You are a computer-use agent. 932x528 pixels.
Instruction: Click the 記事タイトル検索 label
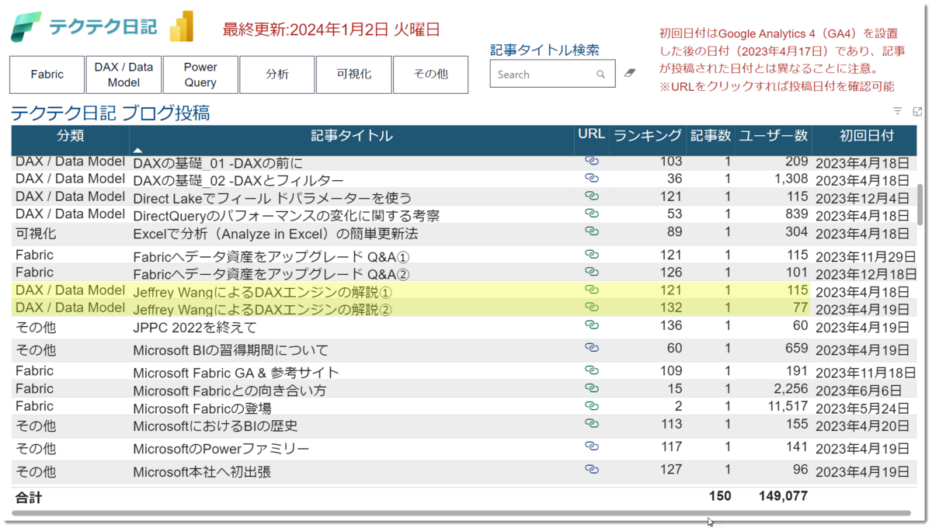click(544, 50)
